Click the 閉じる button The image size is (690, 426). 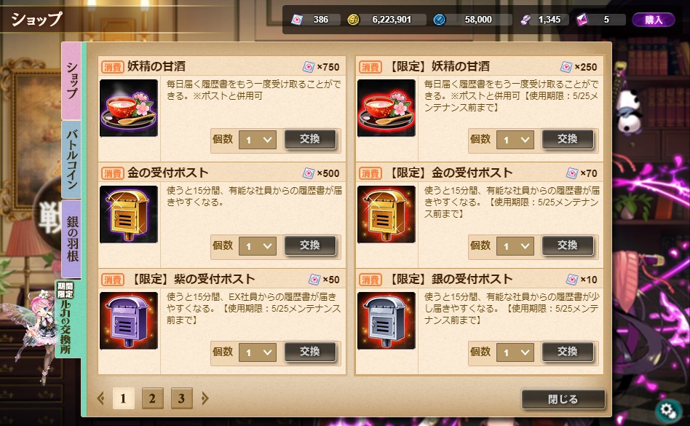pos(563,399)
